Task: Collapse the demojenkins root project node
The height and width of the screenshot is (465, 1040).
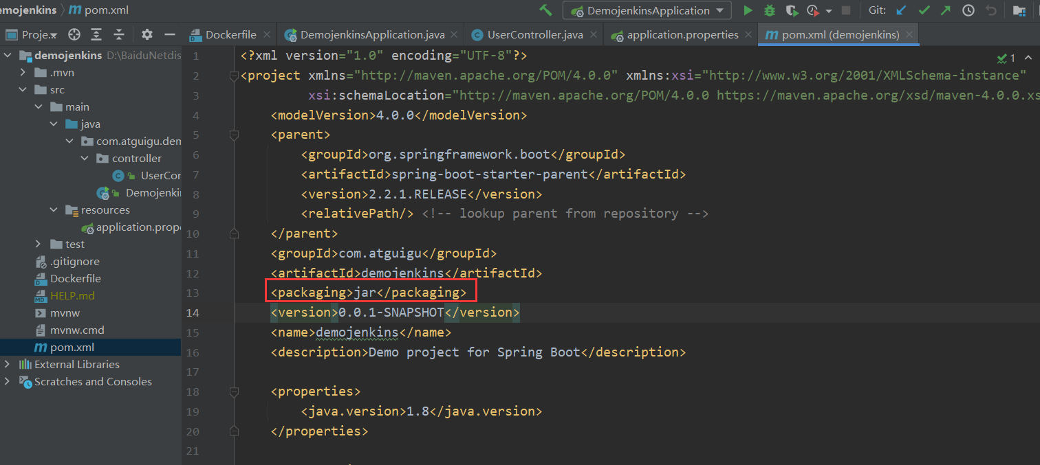Action: 8,56
